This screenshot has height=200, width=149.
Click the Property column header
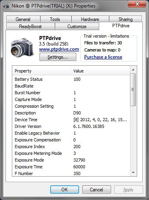[x=42, y=71]
